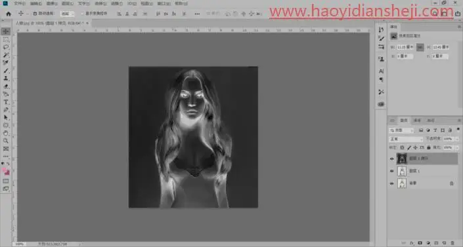Select the Zoom magnifier tool
This screenshot has height=247, width=463.
coord(6,141)
